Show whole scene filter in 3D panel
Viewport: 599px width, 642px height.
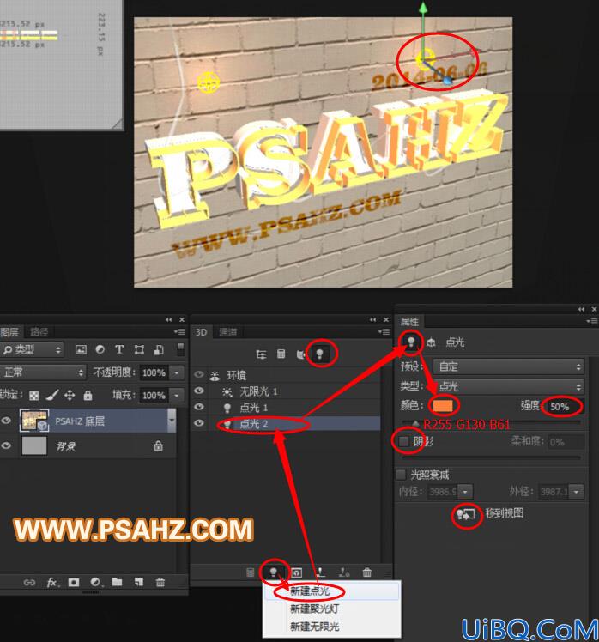(261, 354)
